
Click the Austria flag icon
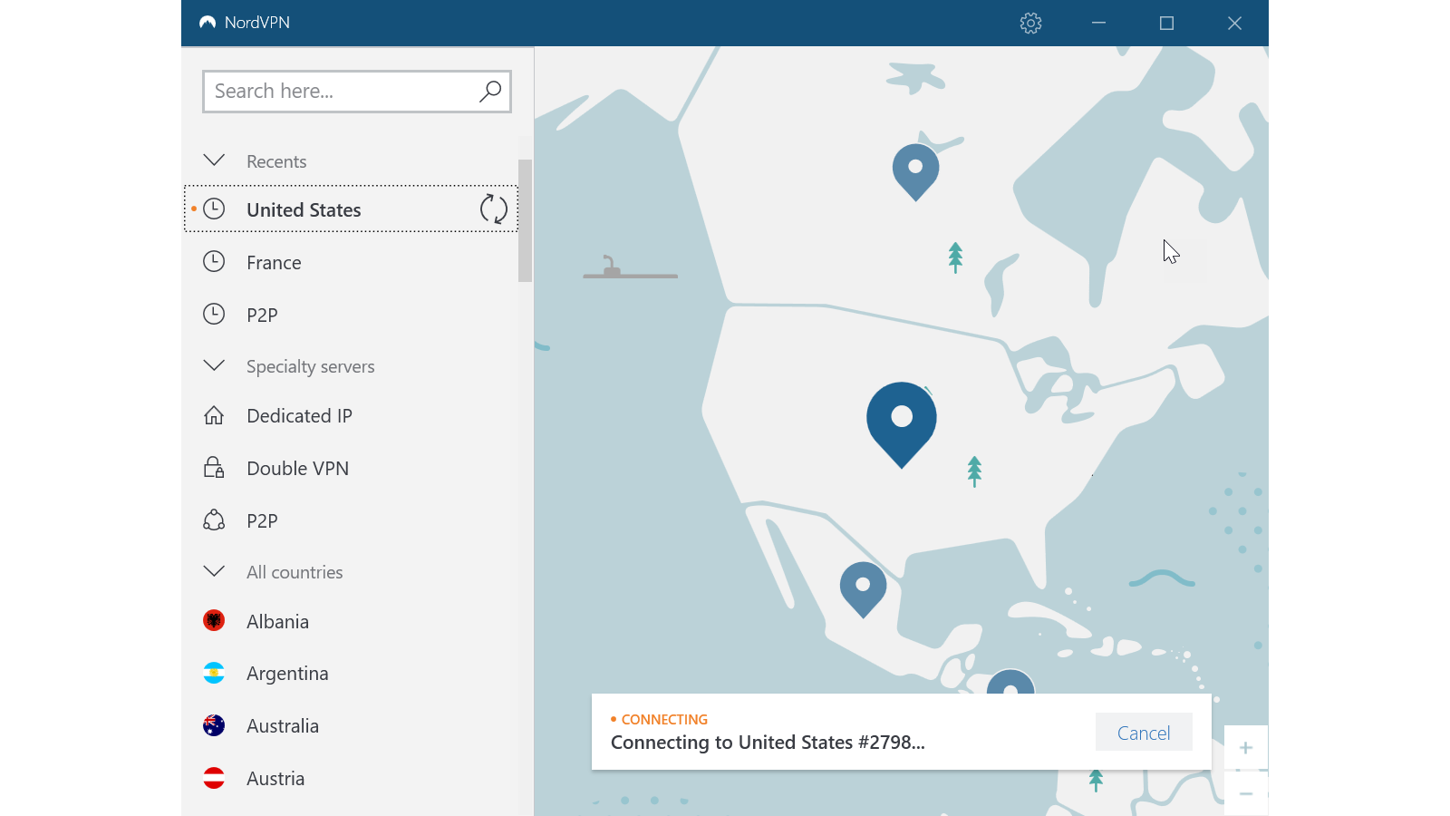coord(214,778)
